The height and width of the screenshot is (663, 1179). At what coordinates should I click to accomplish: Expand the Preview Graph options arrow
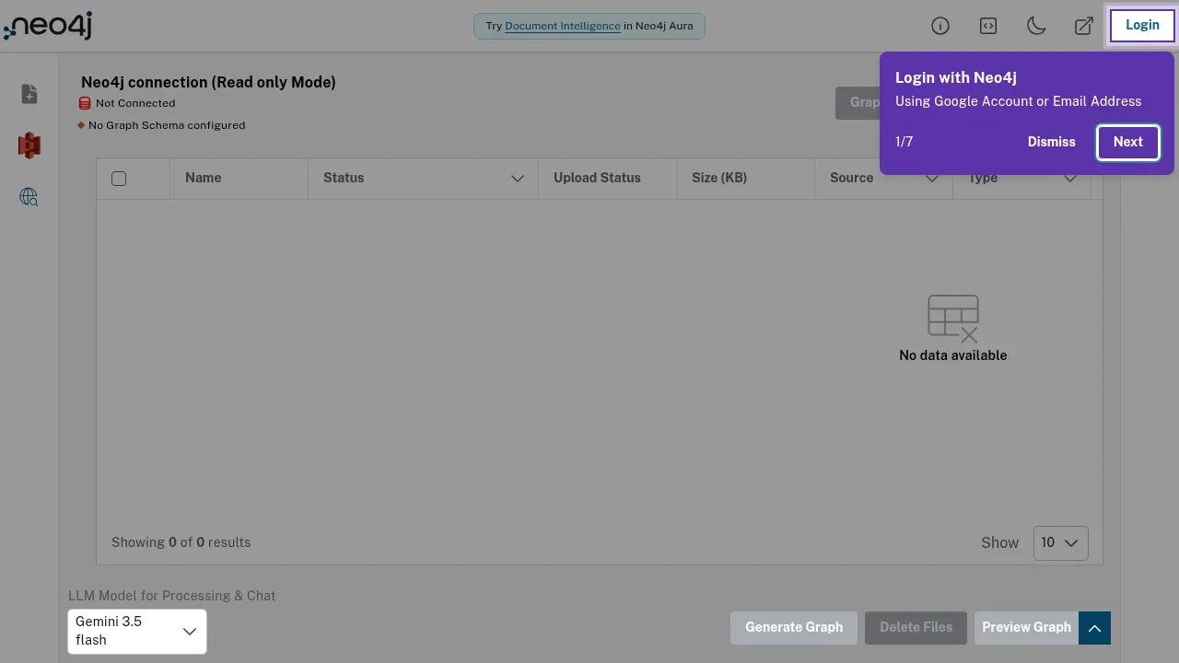[1094, 628]
